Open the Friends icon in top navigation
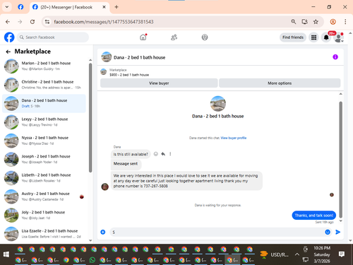 [174, 37]
